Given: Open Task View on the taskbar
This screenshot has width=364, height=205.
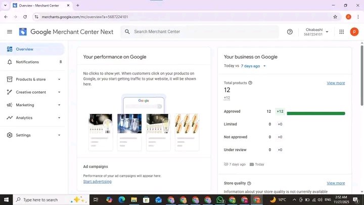Looking at the screenshot, I should click(x=96, y=199).
